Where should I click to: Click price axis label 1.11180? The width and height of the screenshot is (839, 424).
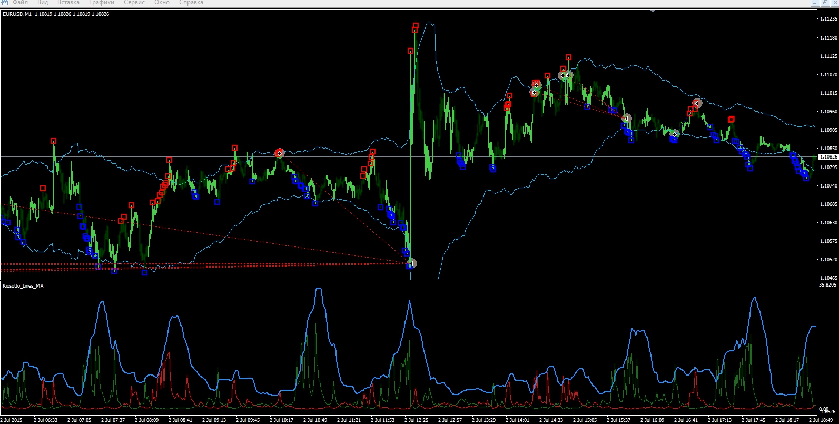[828, 38]
